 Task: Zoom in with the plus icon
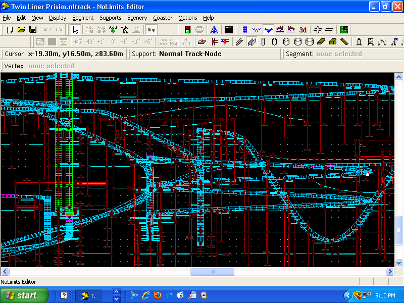tap(318, 30)
